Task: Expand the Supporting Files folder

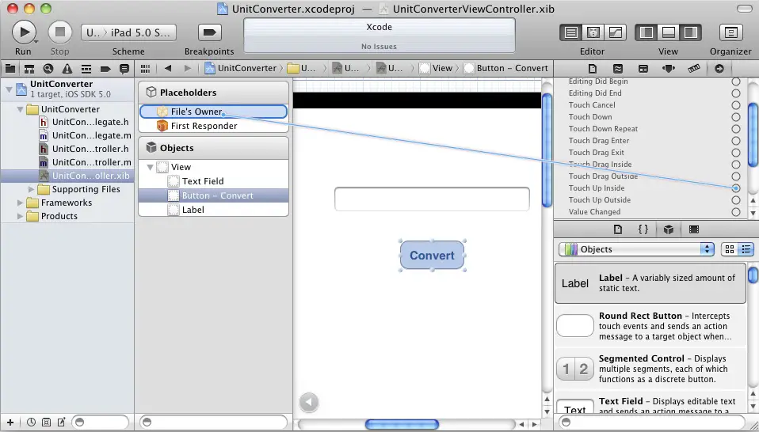Action: [x=32, y=190]
